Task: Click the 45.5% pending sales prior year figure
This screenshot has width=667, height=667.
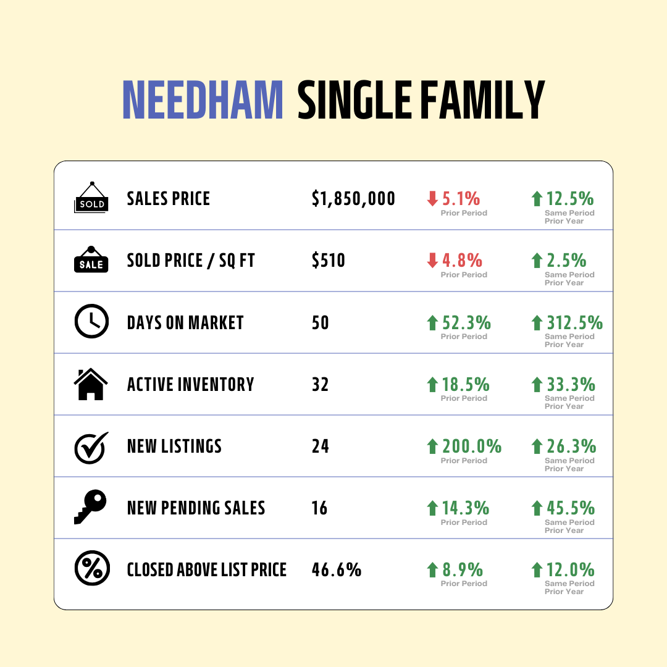Action: click(571, 508)
